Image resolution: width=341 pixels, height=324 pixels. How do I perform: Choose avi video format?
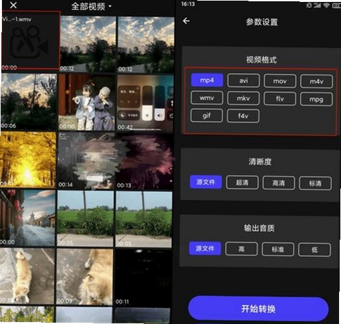[244, 81]
